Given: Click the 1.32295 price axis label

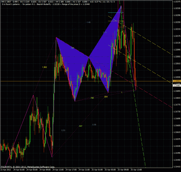Looking at the screenshot, I should point(177,15).
